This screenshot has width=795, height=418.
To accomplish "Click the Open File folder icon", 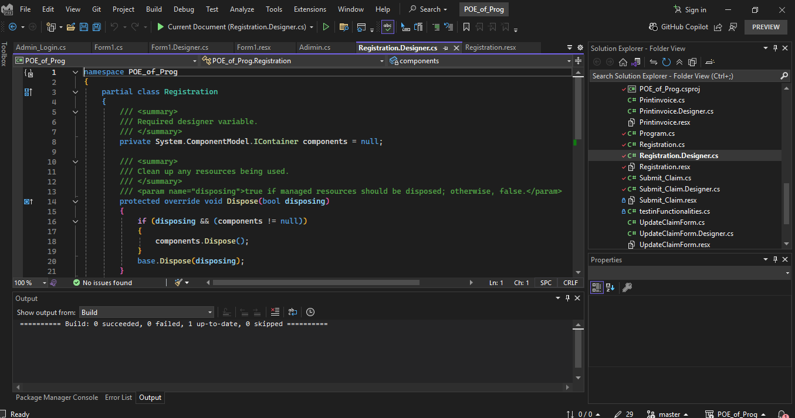I will point(71,27).
